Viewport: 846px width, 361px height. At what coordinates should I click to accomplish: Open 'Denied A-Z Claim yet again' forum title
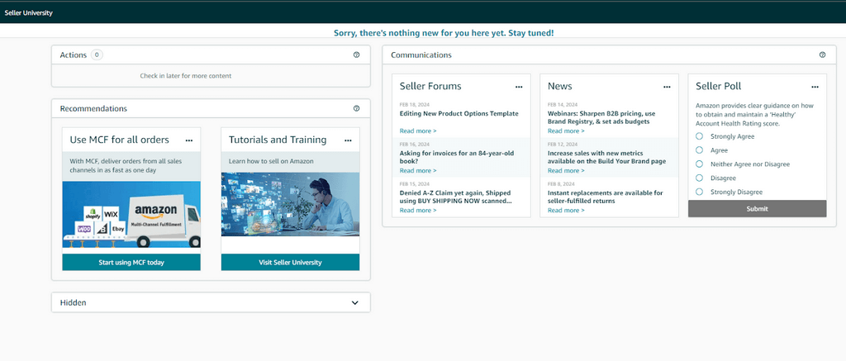[456, 197]
